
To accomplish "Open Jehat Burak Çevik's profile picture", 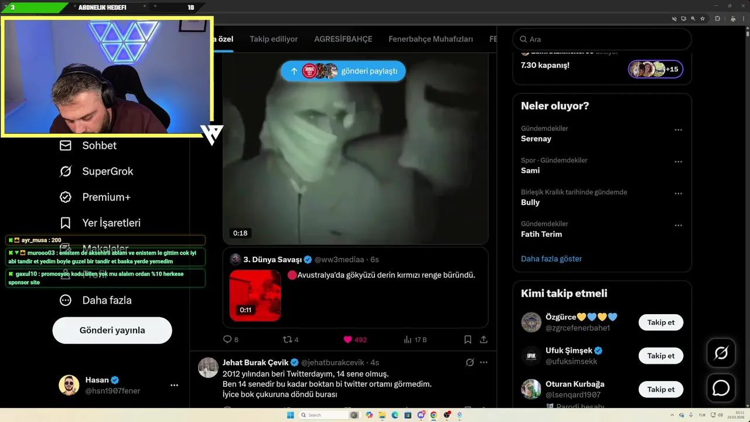I will [208, 367].
